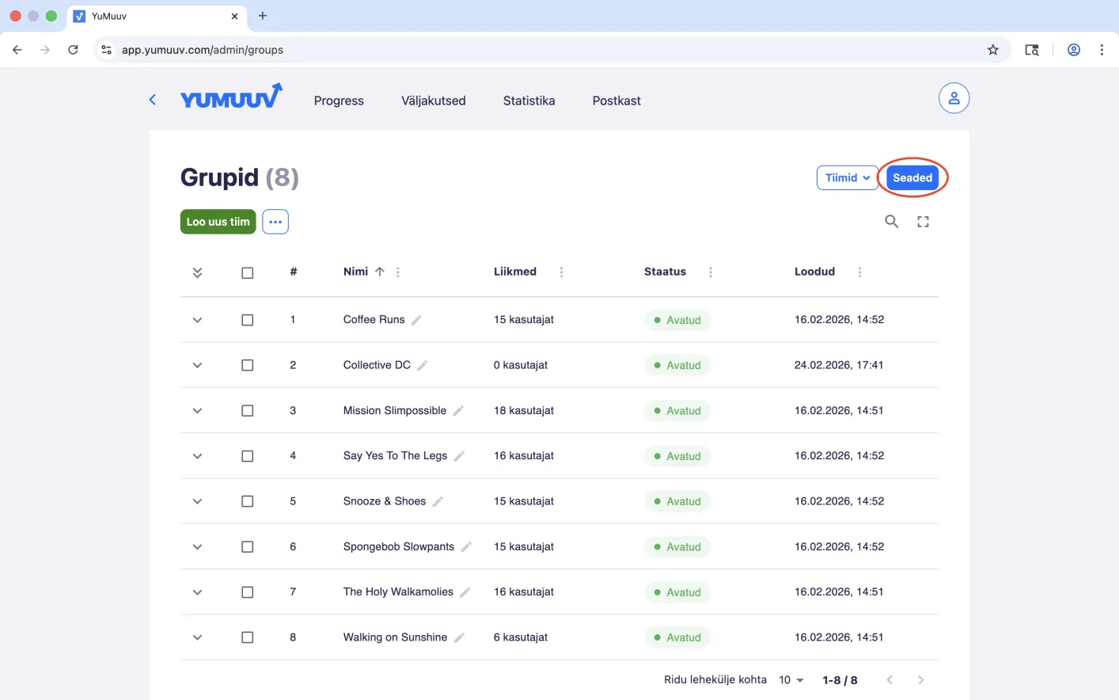Tick the Snooze & Shoes checkbox

click(x=248, y=501)
